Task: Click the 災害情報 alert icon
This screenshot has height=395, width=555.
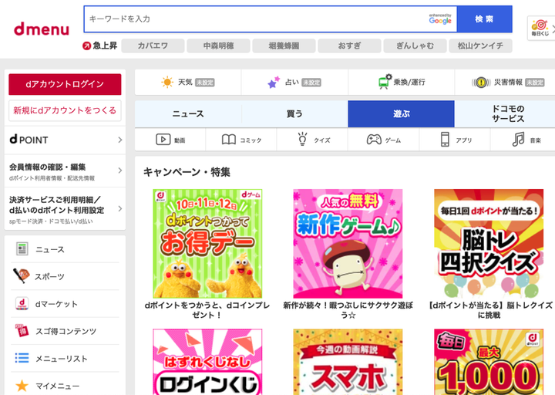Action: 481,83
